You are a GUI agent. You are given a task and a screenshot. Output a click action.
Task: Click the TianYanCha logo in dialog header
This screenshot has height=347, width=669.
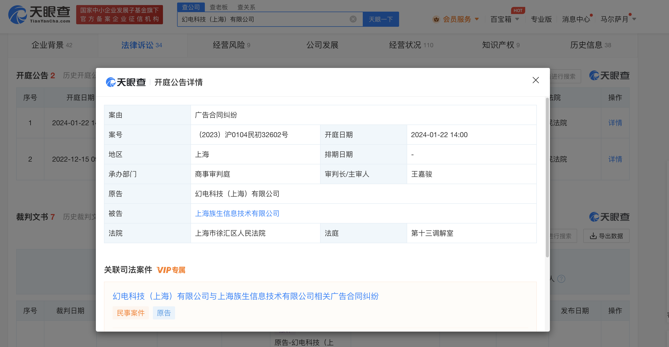pyautogui.click(x=126, y=82)
